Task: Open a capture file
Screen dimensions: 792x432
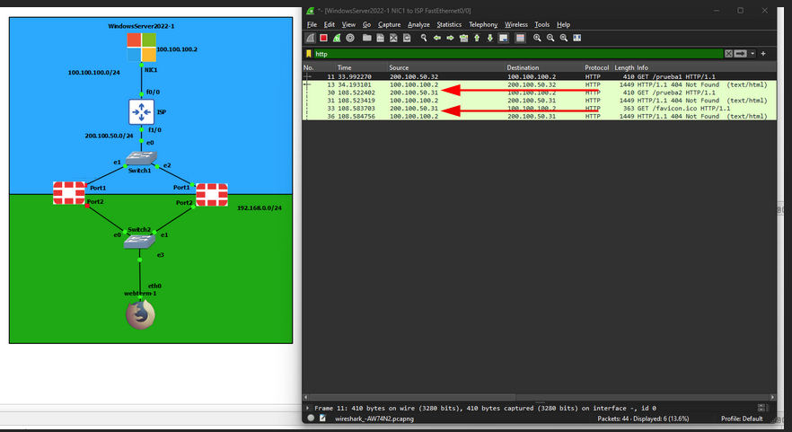Action: (367, 38)
